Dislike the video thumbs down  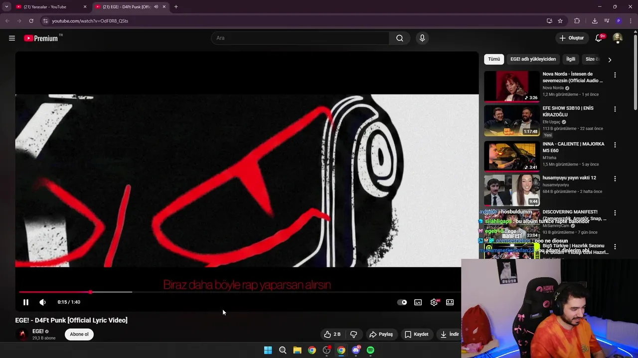coord(353,334)
